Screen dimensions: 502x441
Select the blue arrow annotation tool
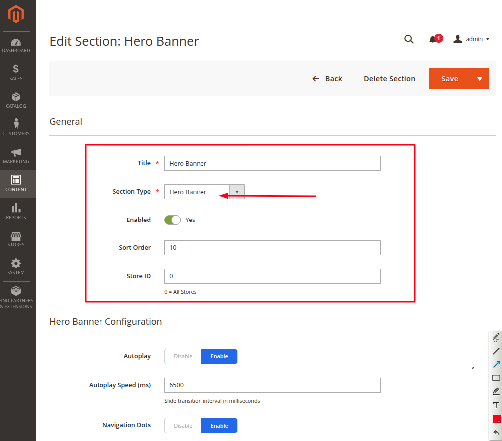[x=496, y=364]
